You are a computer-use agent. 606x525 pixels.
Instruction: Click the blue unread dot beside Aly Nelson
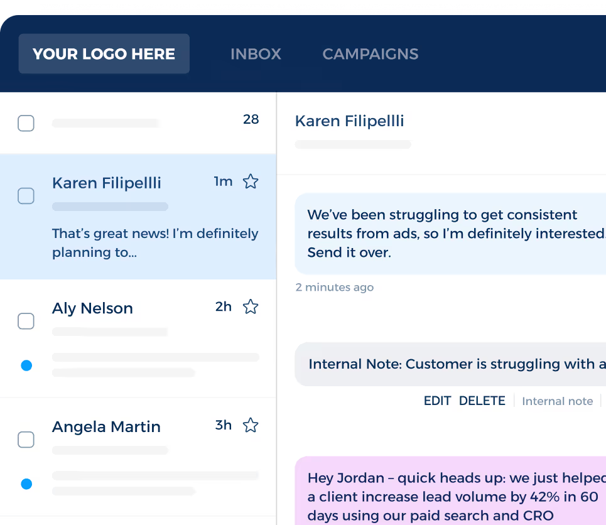26,365
